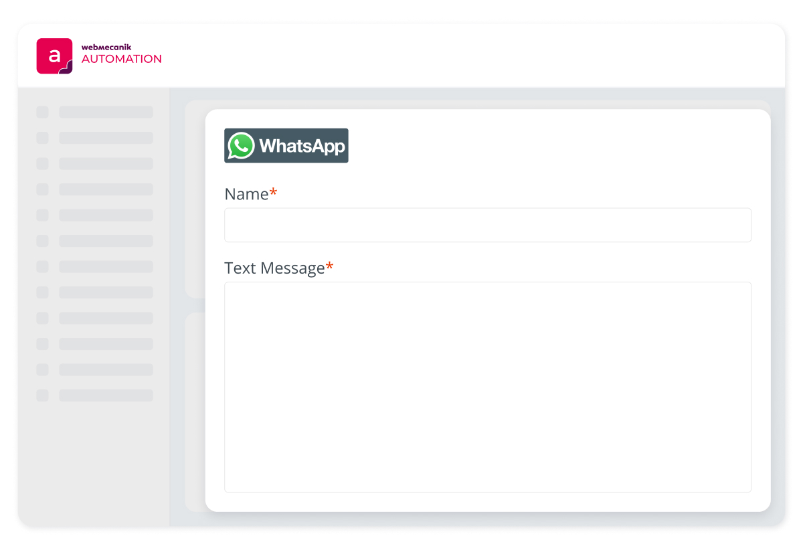The image size is (803, 550).
Task: Click the WhatsApp logo badge
Action: 286,145
